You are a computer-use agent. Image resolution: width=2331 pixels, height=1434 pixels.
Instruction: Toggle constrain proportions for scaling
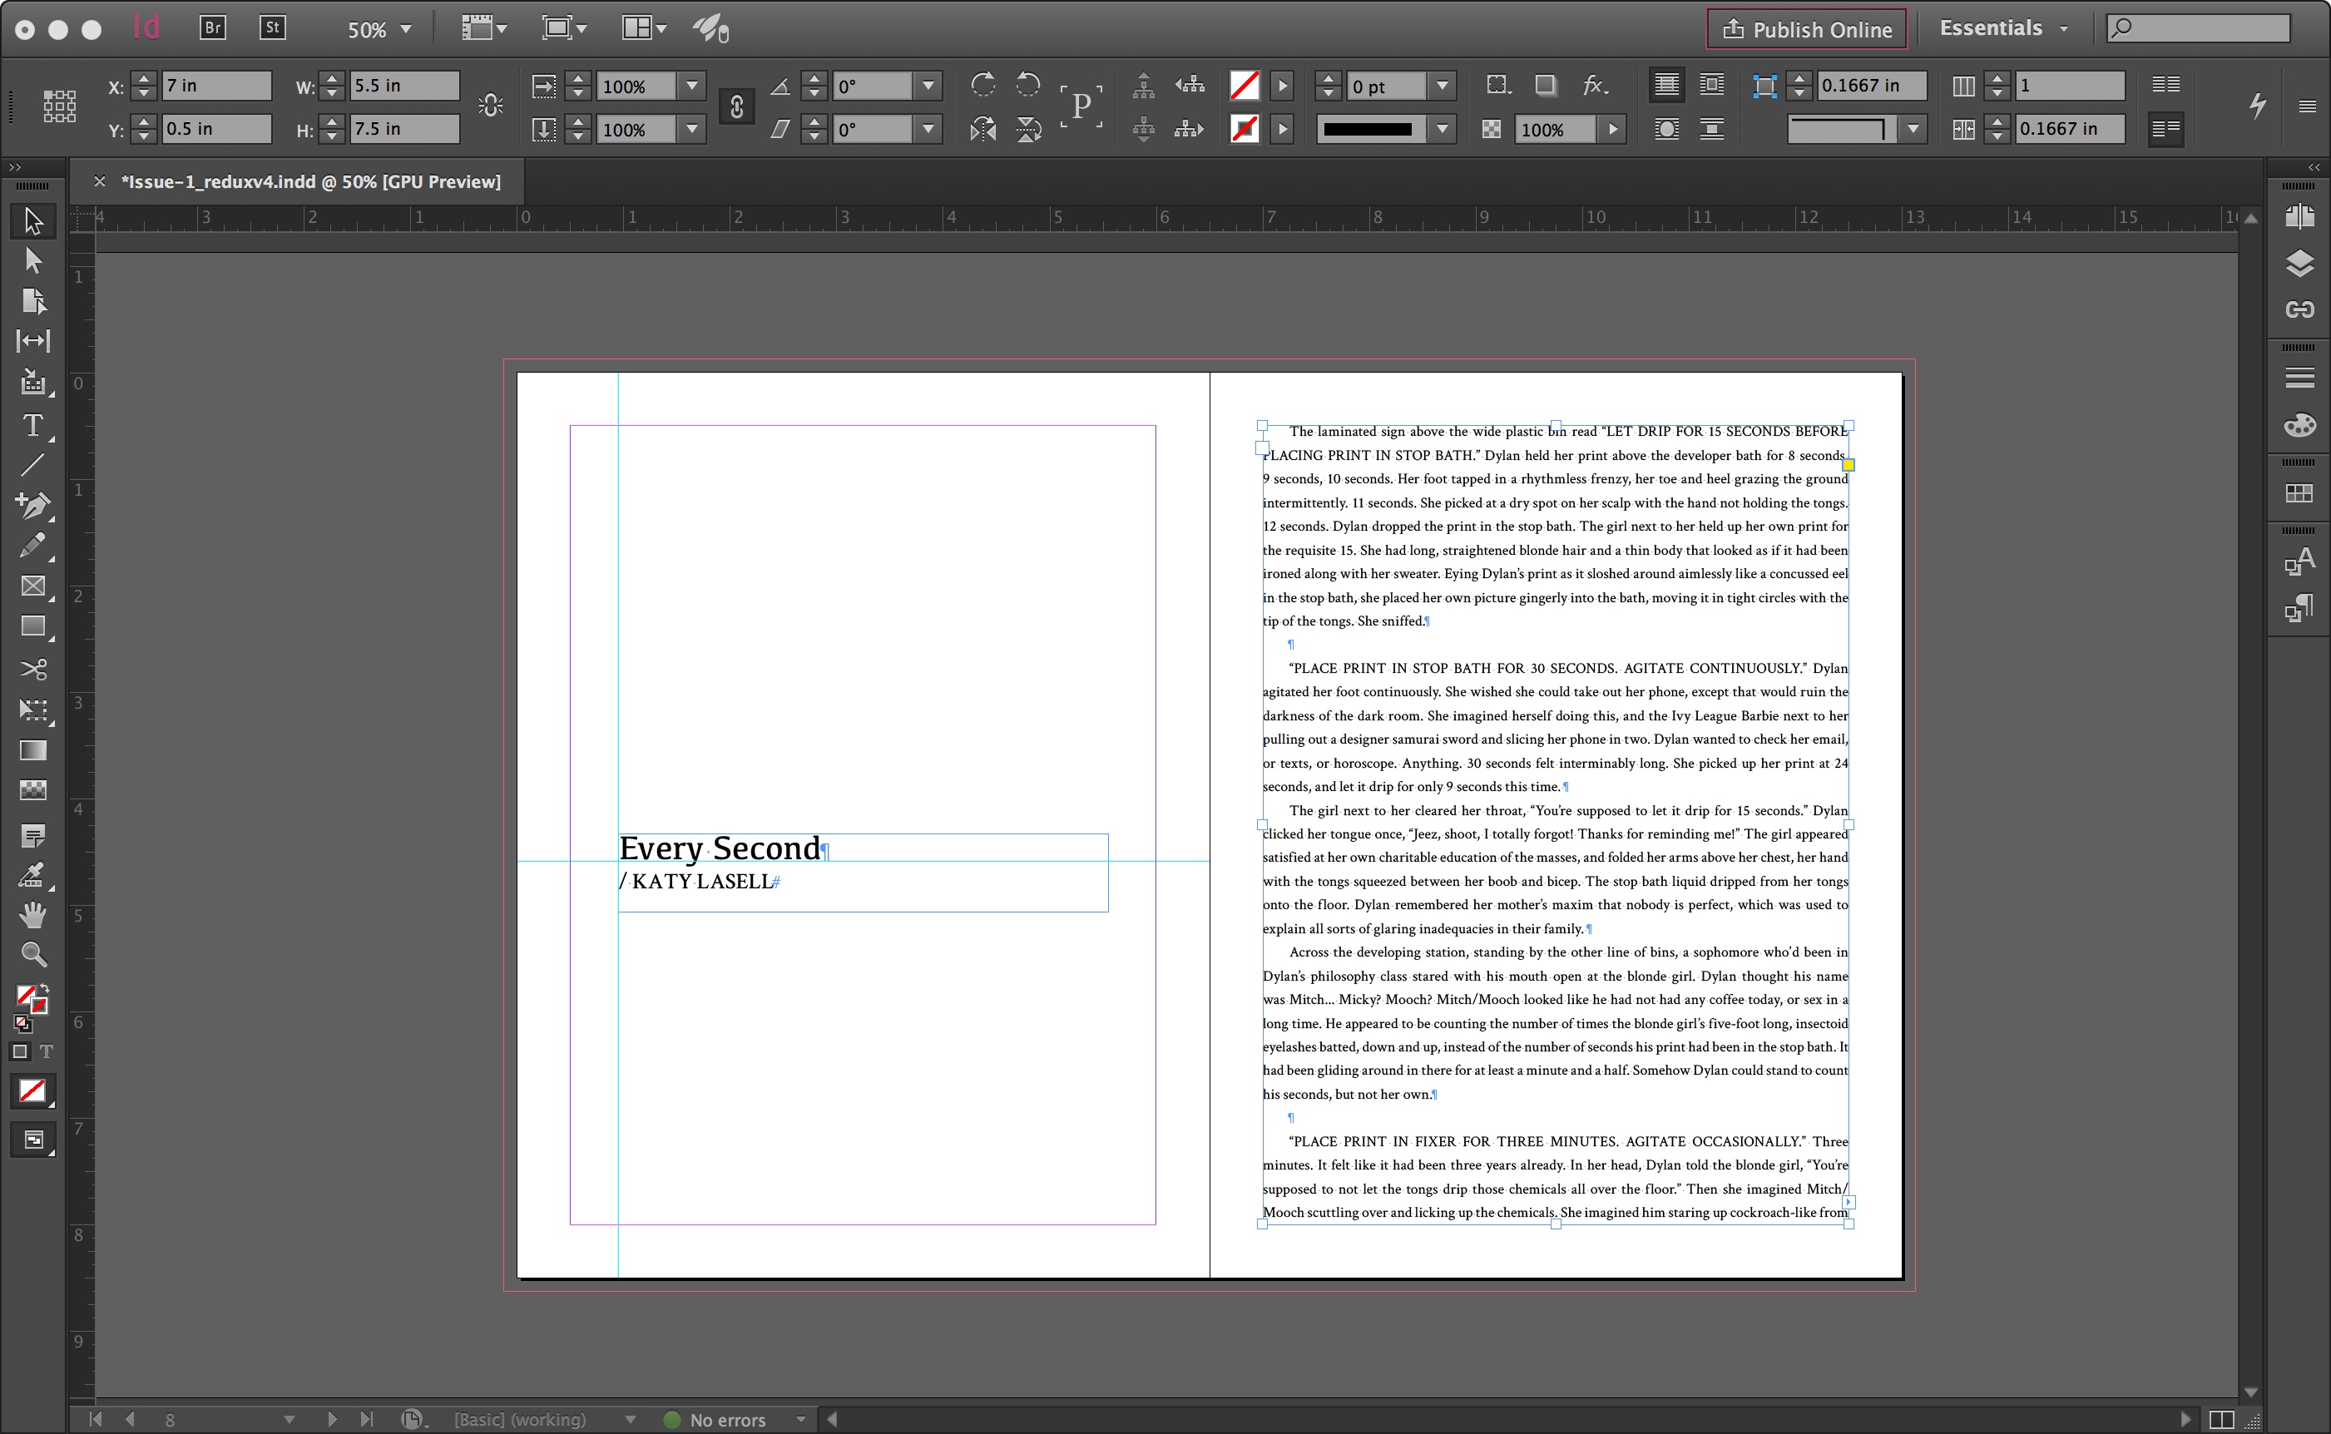coord(736,107)
